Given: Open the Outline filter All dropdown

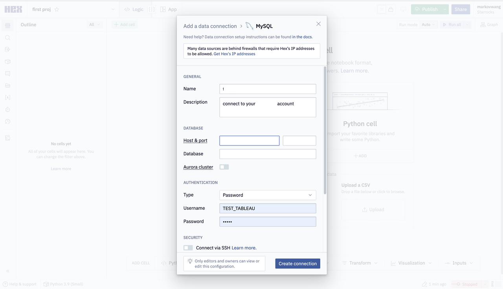Looking at the screenshot, I should 94,25.
